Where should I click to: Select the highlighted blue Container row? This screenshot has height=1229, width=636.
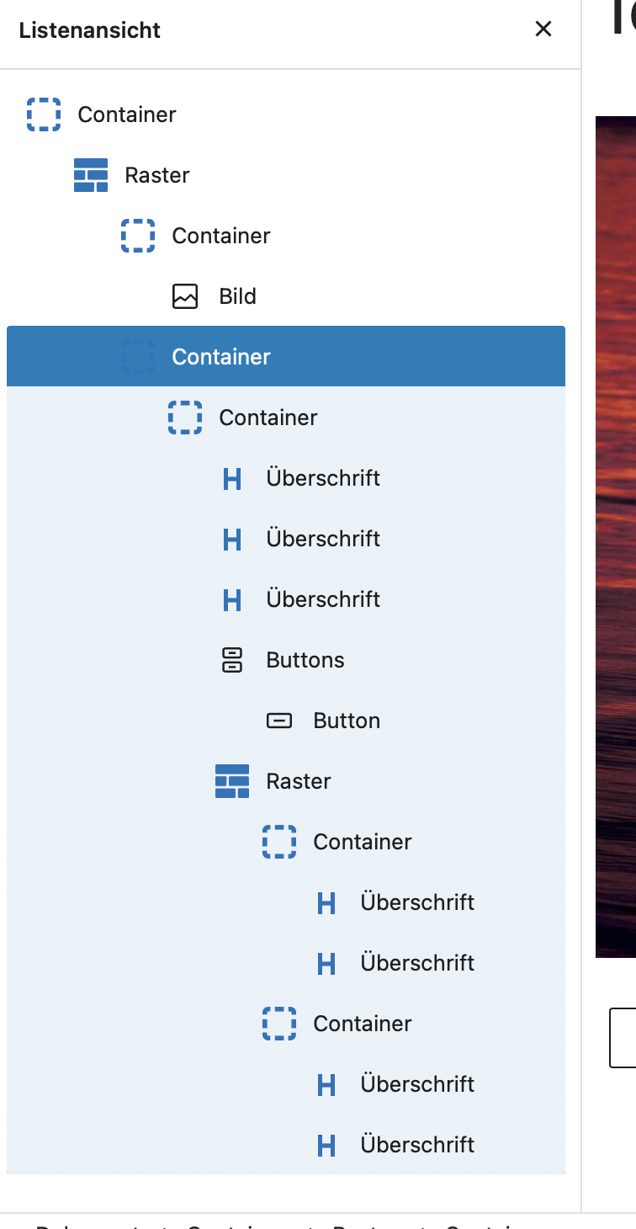(221, 357)
